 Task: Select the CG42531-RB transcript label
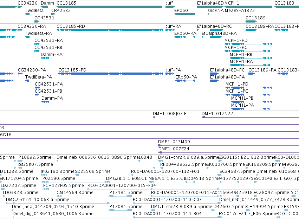(x=48, y=48)
